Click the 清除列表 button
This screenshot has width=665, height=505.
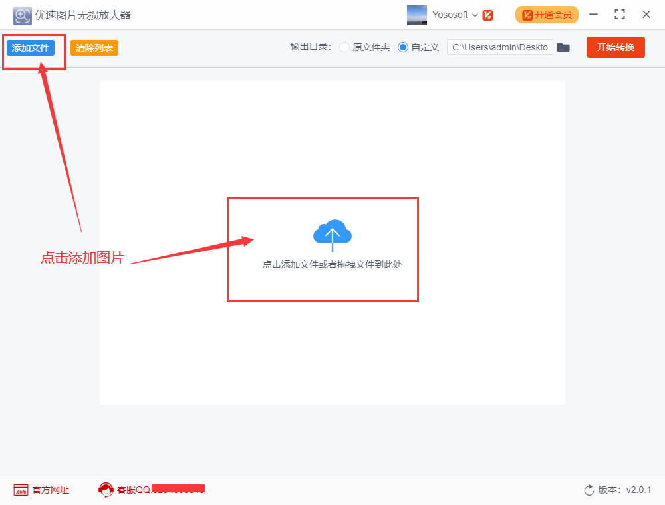[x=94, y=47]
